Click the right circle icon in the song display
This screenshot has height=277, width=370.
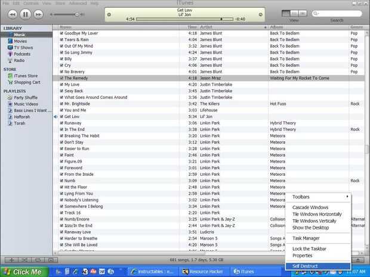tap(261, 15)
